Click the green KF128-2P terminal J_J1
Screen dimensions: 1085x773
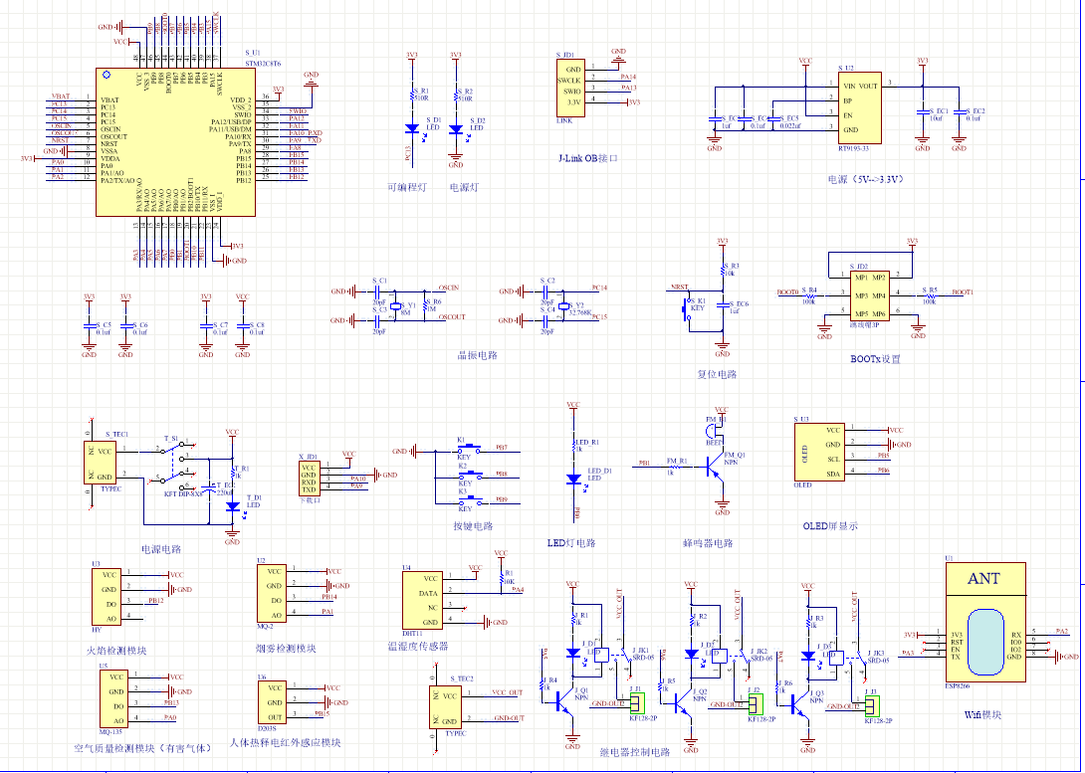[636, 703]
